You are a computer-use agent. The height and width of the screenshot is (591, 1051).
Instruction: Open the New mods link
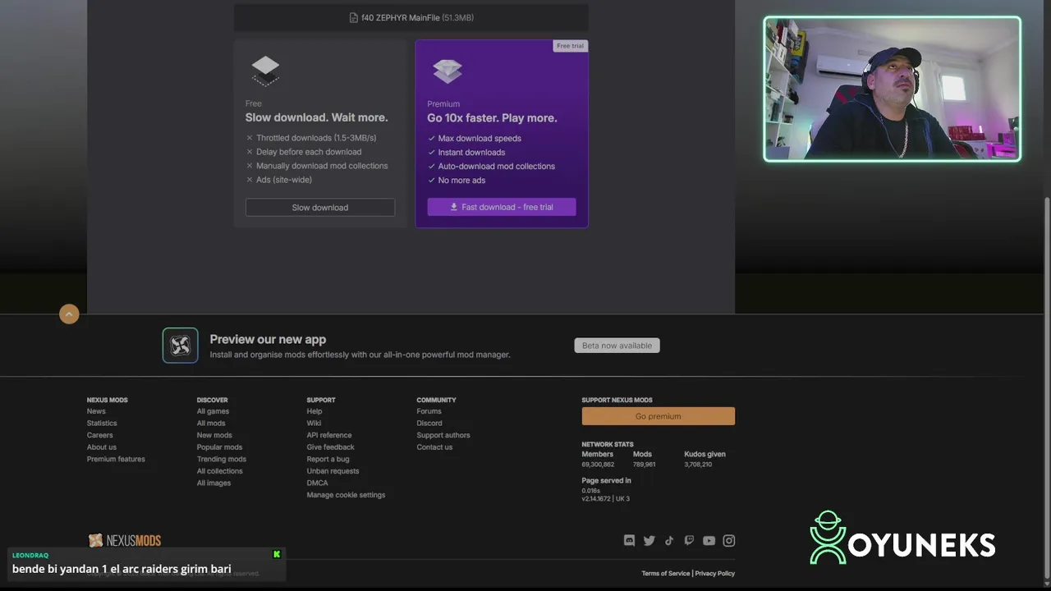tap(214, 435)
